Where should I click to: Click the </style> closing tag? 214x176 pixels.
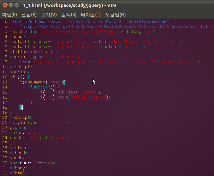[x=20, y=148]
